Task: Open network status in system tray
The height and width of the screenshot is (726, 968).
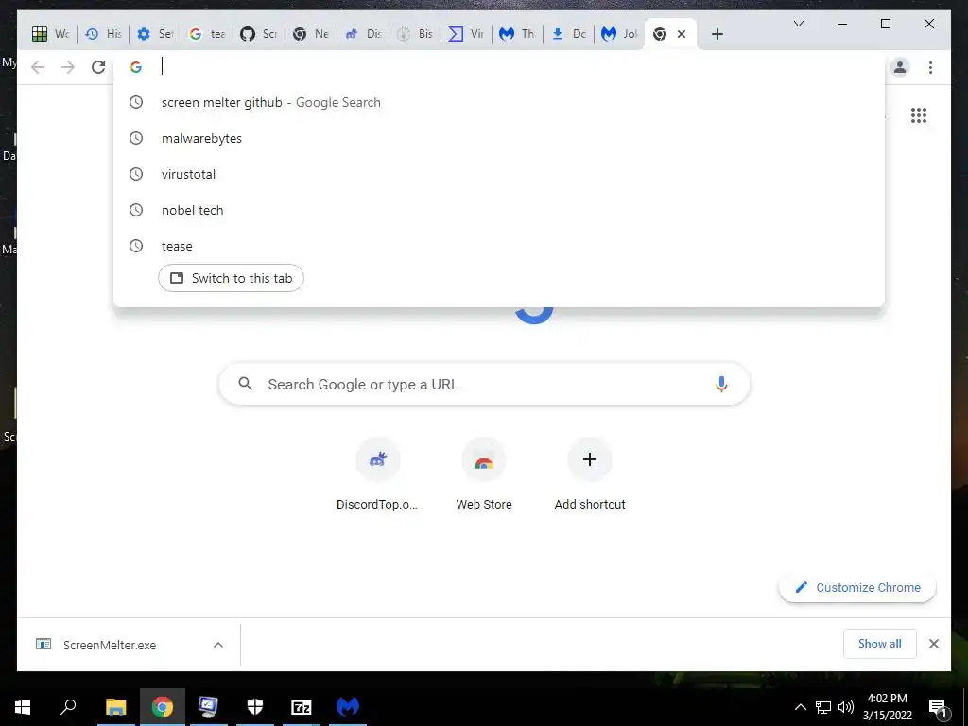Action: pyautogui.click(x=823, y=707)
